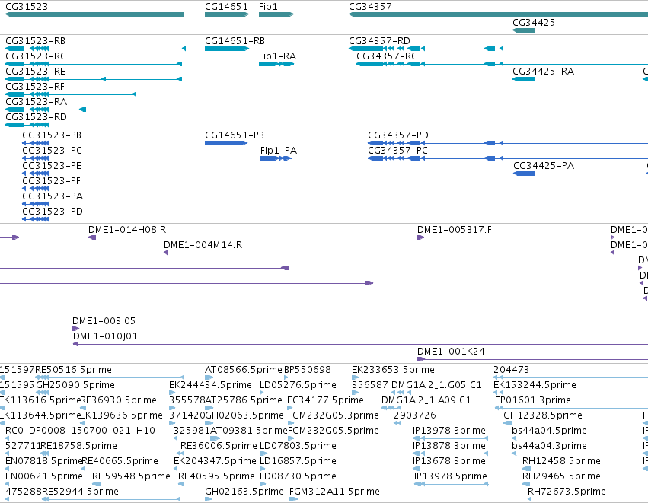Select BAC end DME1-014H08.R
Image resolution: width=648 pixels, height=503 pixels.
[x=92, y=237]
